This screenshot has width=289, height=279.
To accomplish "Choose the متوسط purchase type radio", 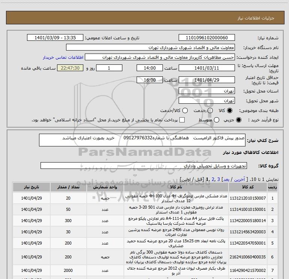I will pyautogui.click(x=217, y=120).
